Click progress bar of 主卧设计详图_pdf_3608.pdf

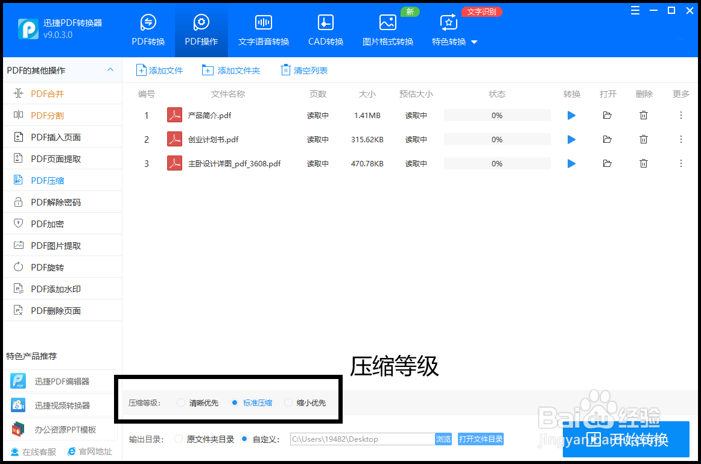(x=497, y=163)
